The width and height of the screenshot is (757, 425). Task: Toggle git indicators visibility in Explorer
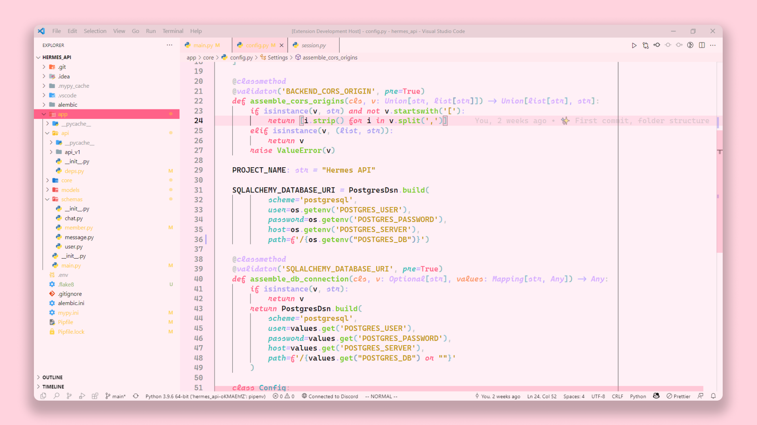pos(169,45)
